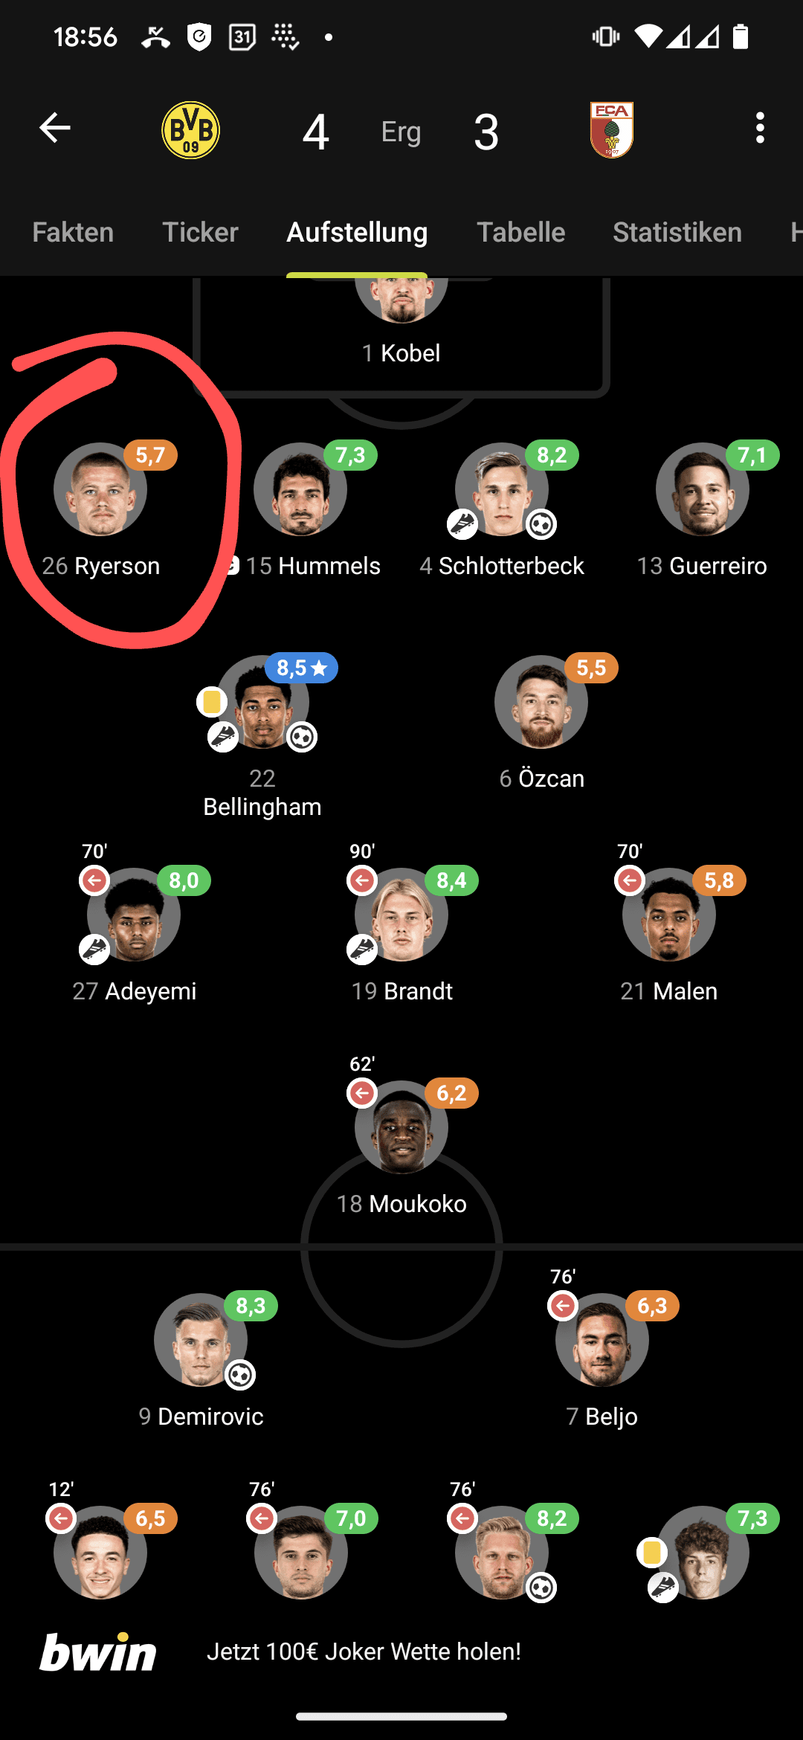This screenshot has height=1740, width=803.
Task: Switch to the Ticker tab
Action: 200,232
